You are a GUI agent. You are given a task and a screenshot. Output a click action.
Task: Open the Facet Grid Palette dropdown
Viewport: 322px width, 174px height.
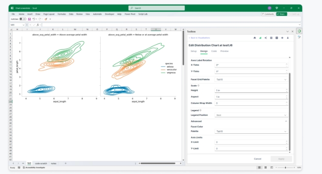pos(251,79)
